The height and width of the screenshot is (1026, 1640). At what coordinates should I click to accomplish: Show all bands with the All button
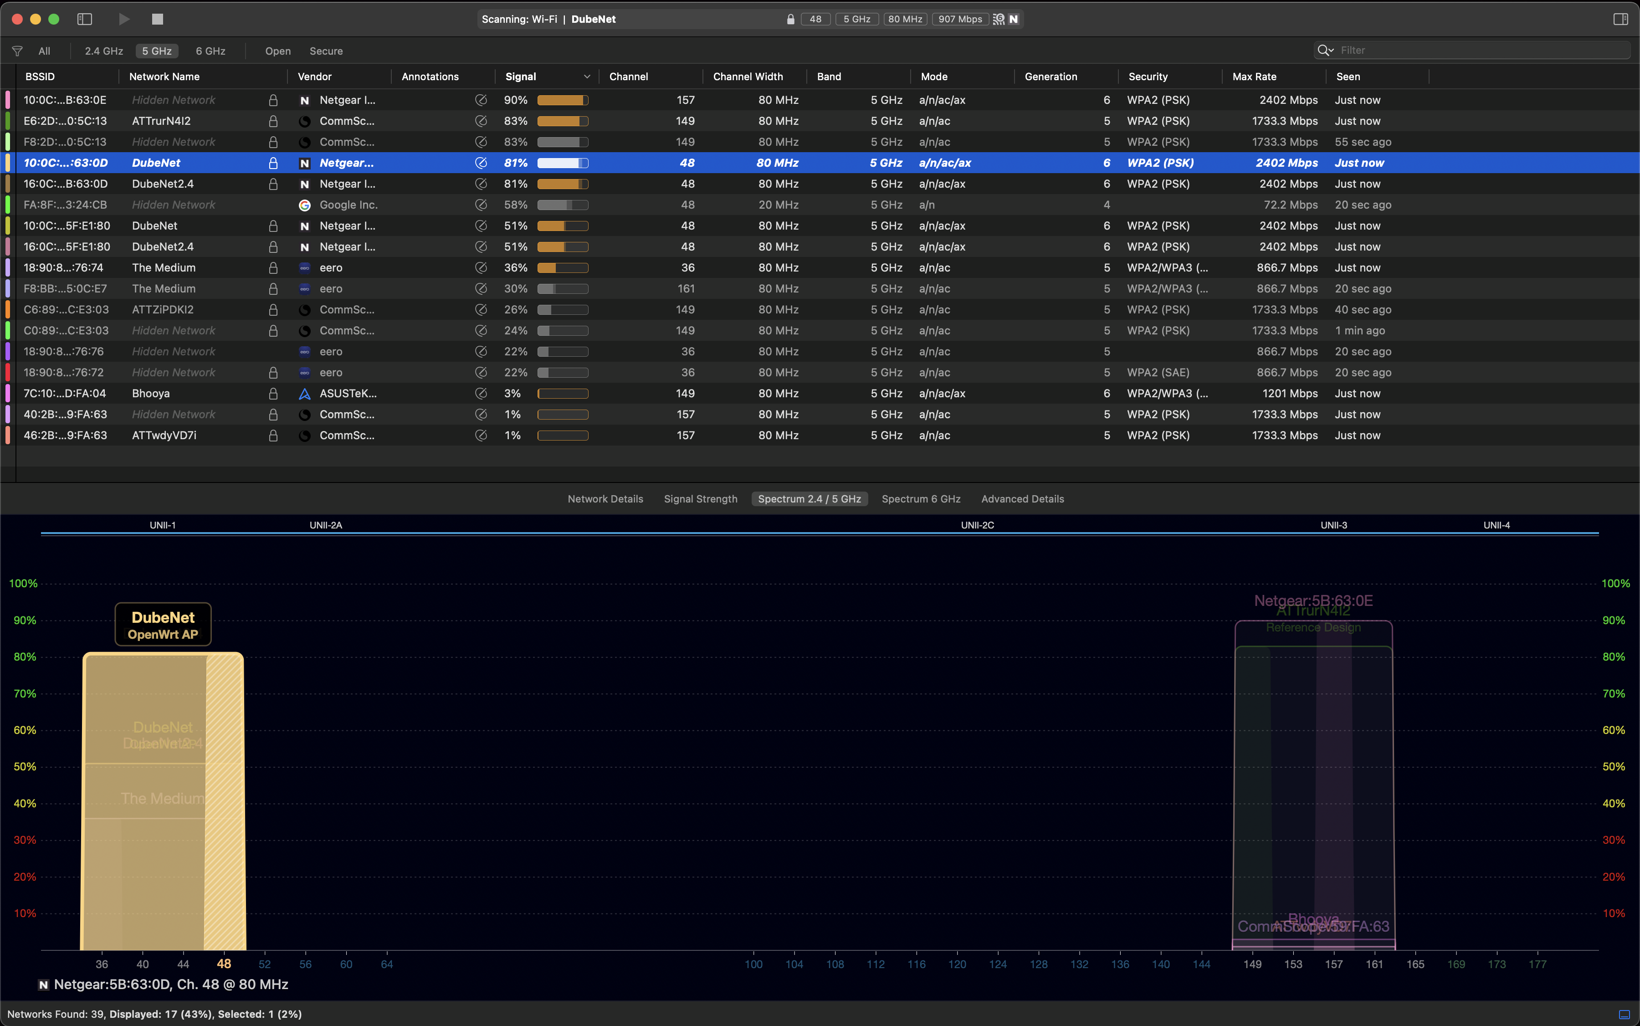[x=43, y=50]
